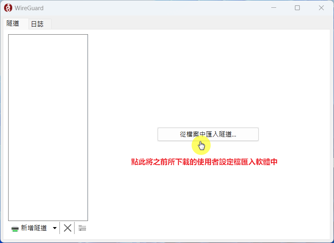Maximize the WireGuard window
334x243 pixels.
297,8
